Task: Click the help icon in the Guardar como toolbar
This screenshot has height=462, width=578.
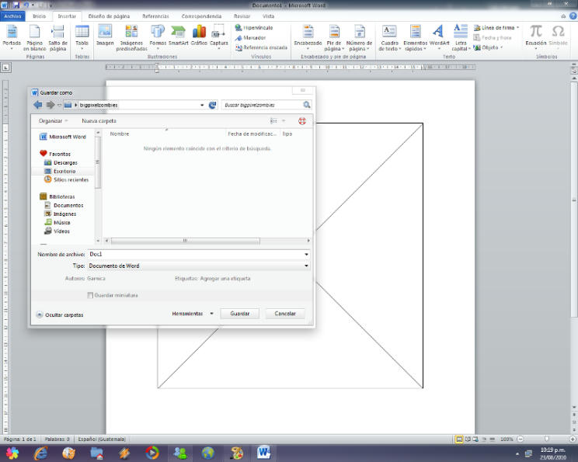Action: pos(302,121)
